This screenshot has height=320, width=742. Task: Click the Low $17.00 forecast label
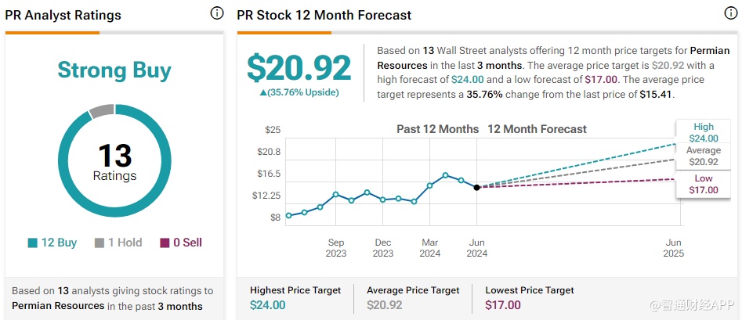(x=704, y=184)
